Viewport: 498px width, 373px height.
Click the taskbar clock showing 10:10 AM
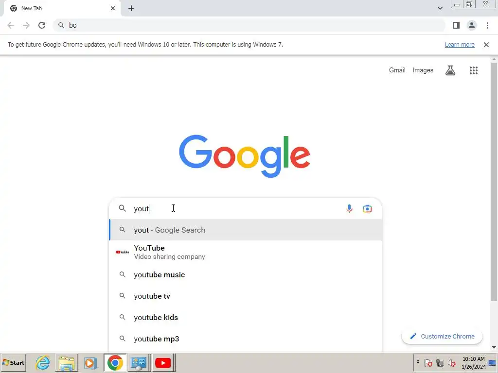tap(474, 362)
